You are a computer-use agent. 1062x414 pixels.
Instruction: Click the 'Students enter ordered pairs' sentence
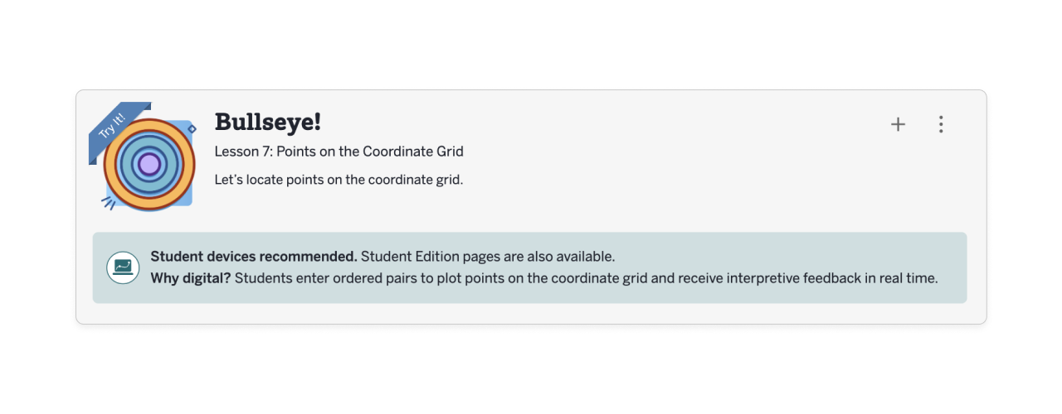click(586, 278)
